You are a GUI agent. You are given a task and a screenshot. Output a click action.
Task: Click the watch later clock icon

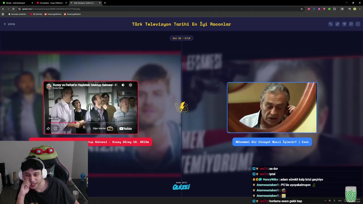55,128
